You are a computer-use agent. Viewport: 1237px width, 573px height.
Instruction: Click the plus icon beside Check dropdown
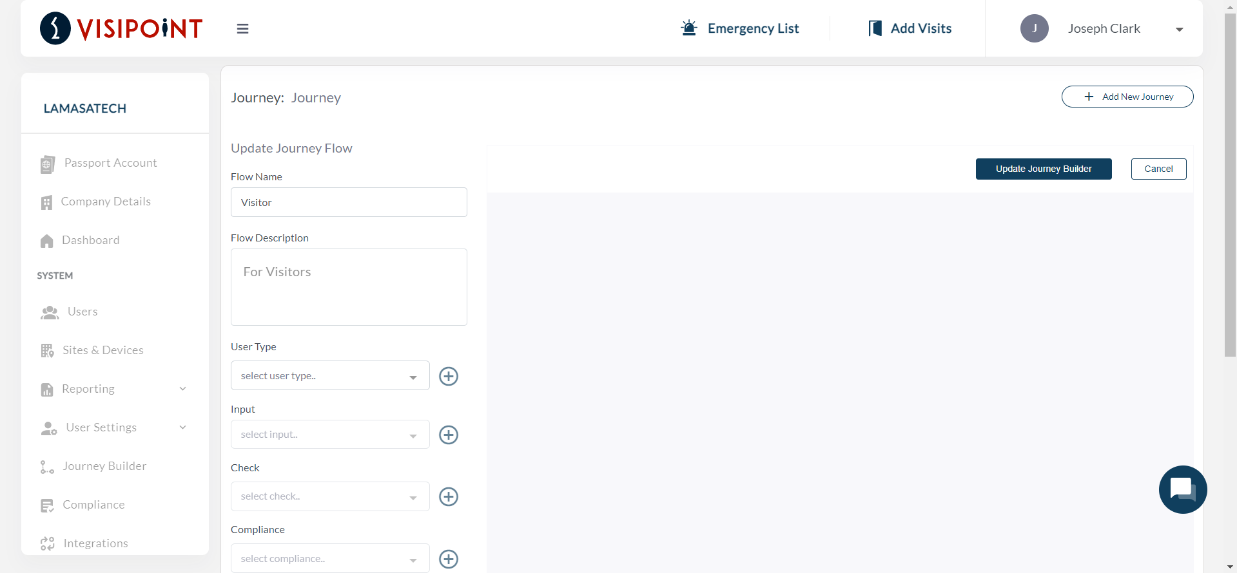click(x=449, y=496)
